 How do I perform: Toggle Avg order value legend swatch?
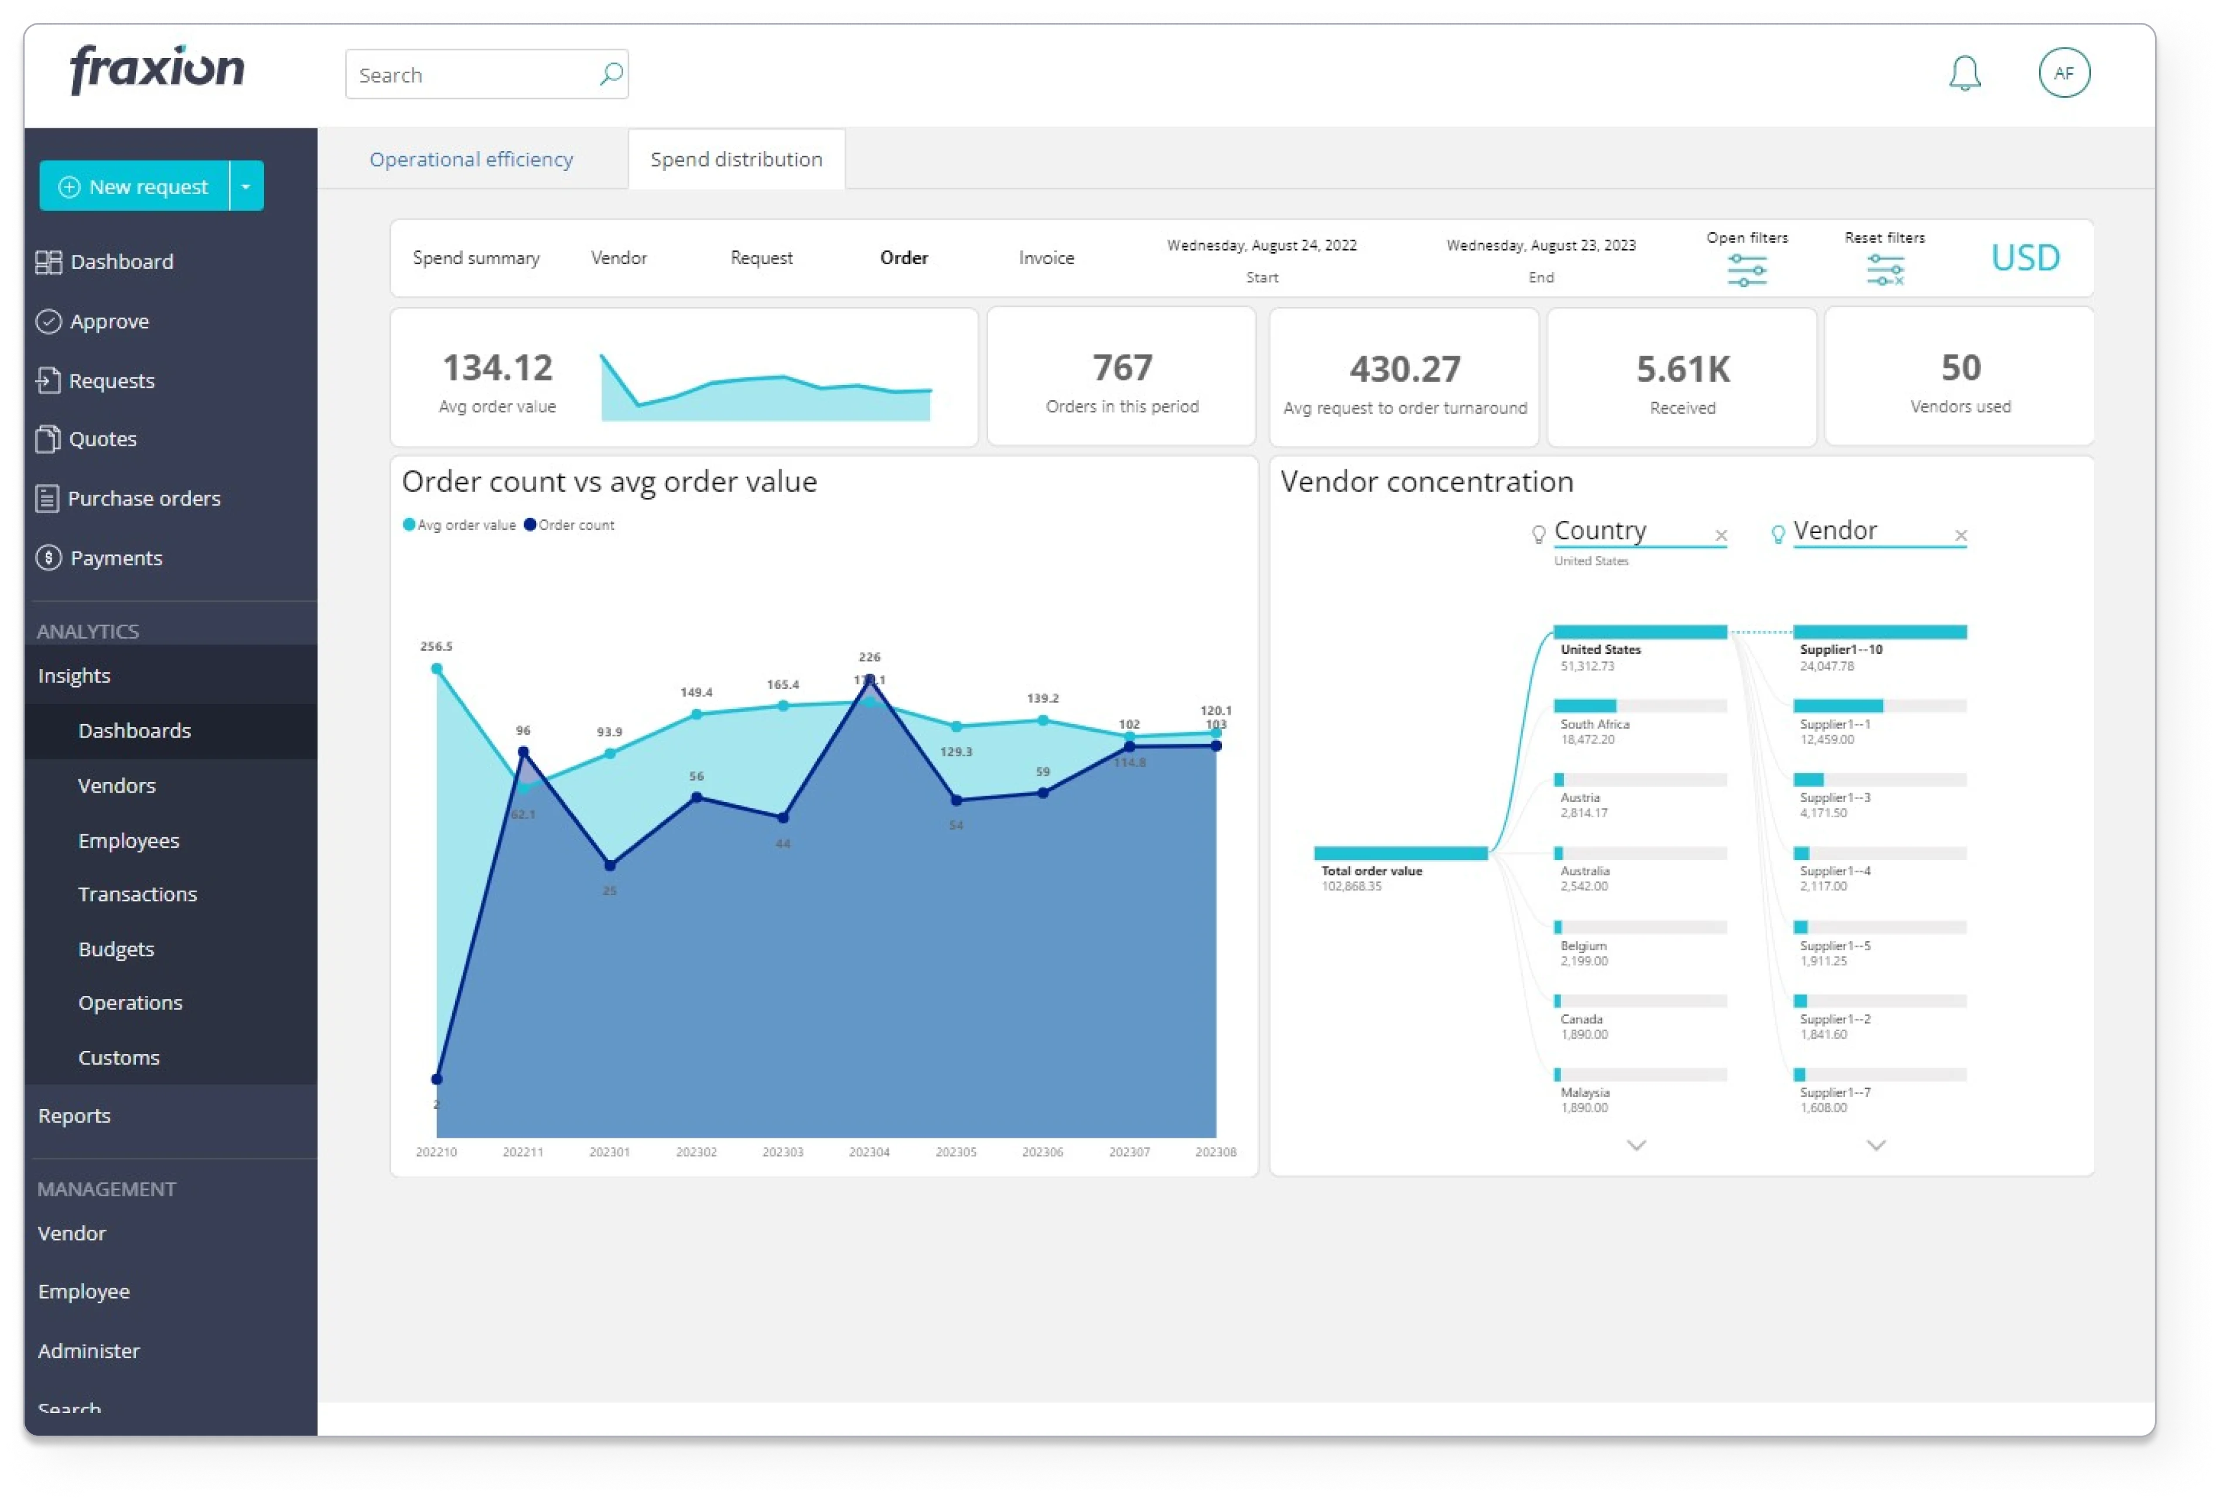[409, 524]
